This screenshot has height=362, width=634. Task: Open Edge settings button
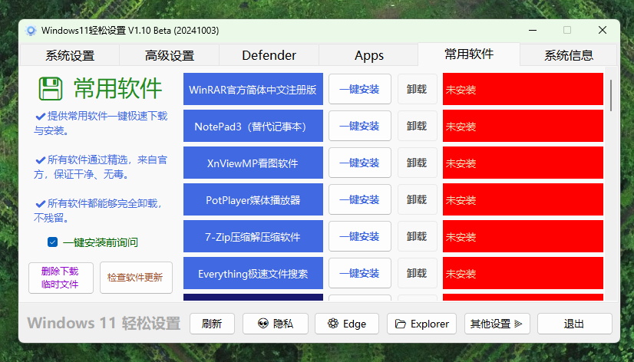(x=347, y=324)
